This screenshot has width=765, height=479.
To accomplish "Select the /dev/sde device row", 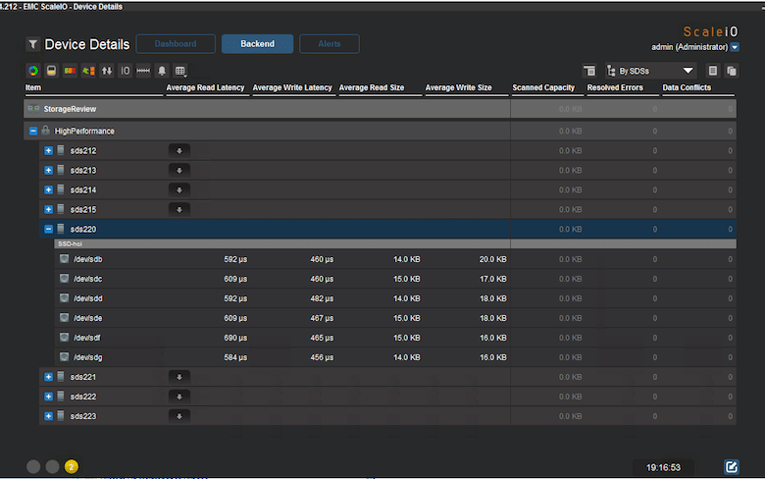I will (x=395, y=318).
